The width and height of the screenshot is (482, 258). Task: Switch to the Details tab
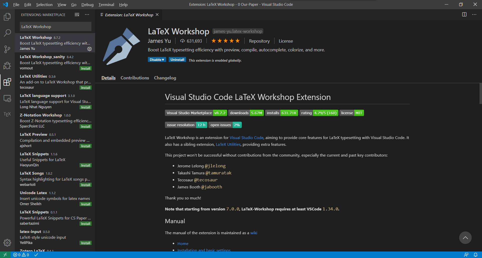point(108,78)
